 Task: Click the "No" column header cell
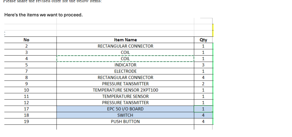[26, 40]
